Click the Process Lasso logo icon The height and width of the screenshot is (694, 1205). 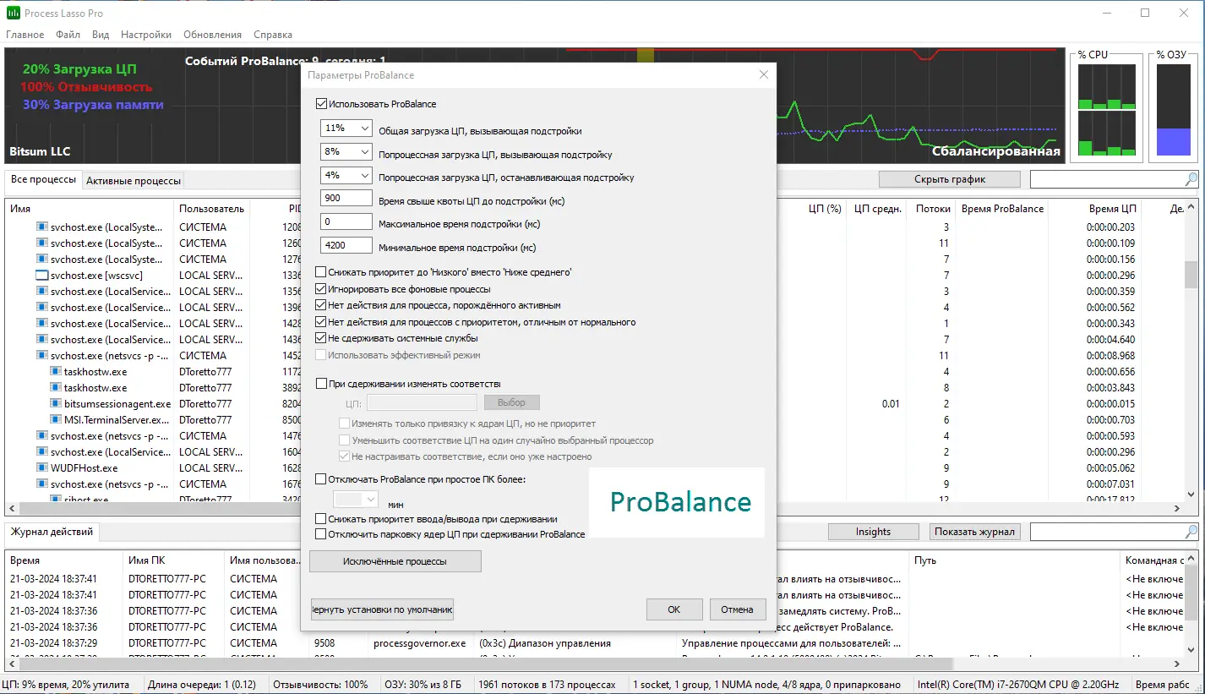11,12
